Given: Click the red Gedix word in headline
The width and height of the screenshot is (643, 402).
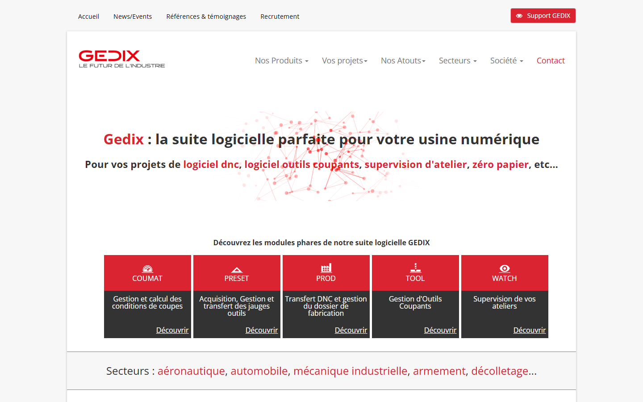Looking at the screenshot, I should click(x=124, y=139).
